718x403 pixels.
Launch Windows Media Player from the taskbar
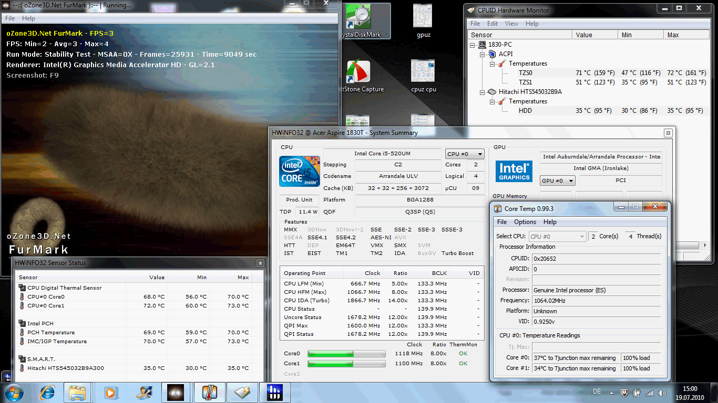(x=110, y=393)
